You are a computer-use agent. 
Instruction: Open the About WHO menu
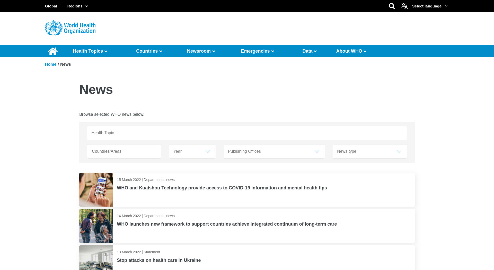(351, 51)
